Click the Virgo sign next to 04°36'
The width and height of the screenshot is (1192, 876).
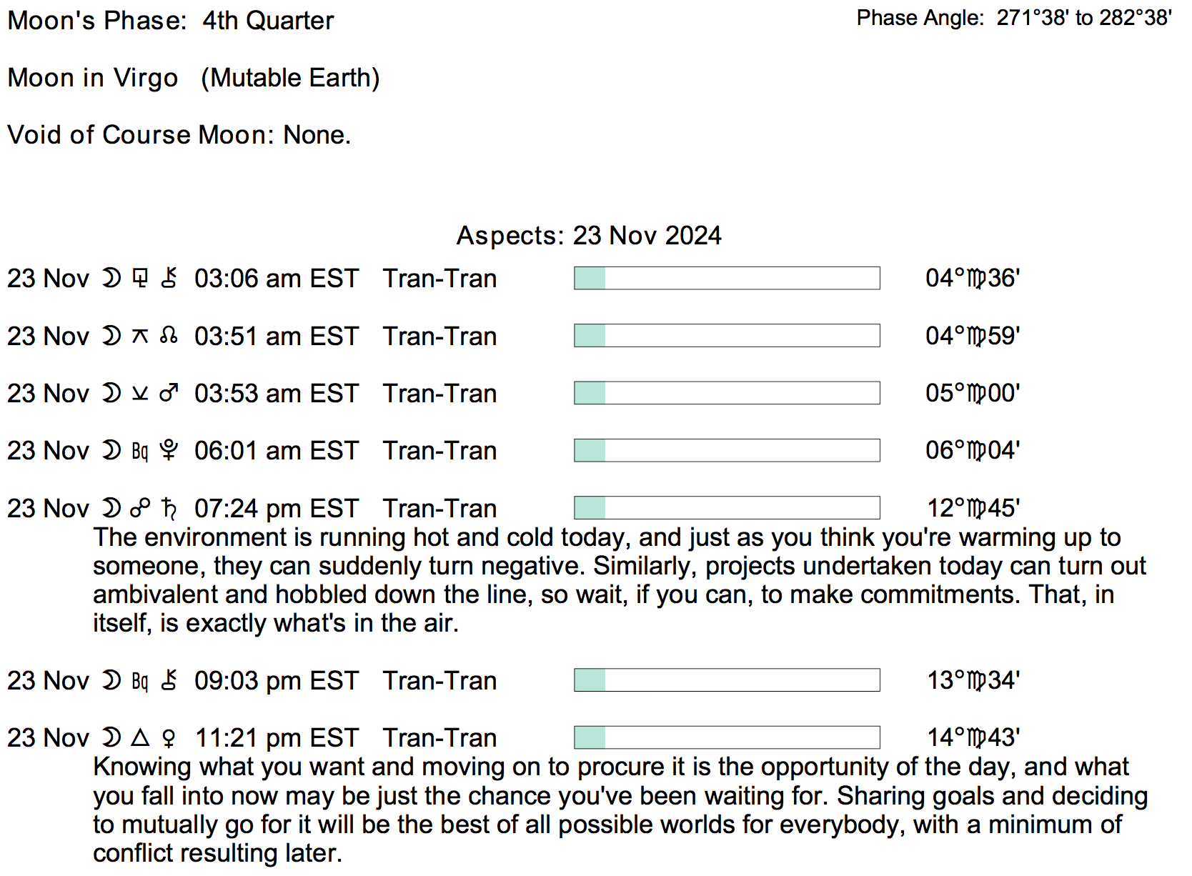coord(976,279)
